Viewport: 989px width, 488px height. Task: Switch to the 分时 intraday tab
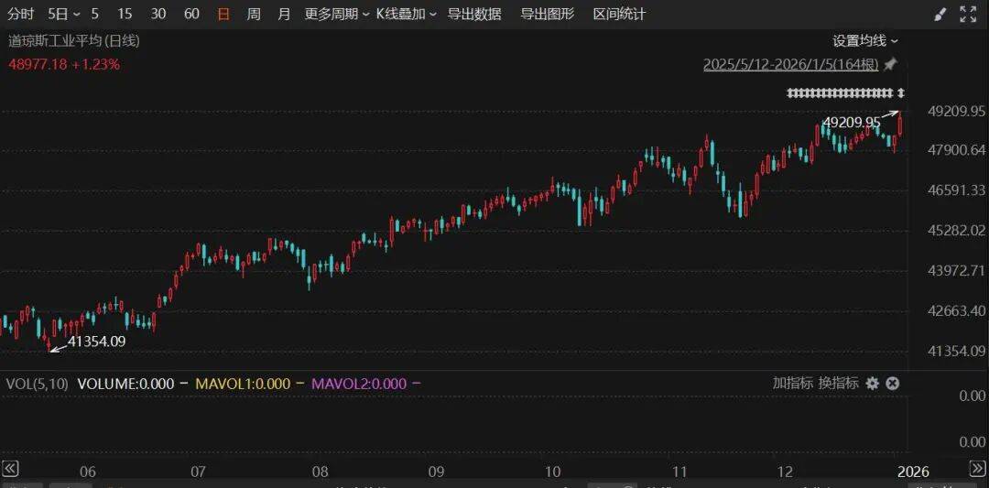click(x=20, y=14)
